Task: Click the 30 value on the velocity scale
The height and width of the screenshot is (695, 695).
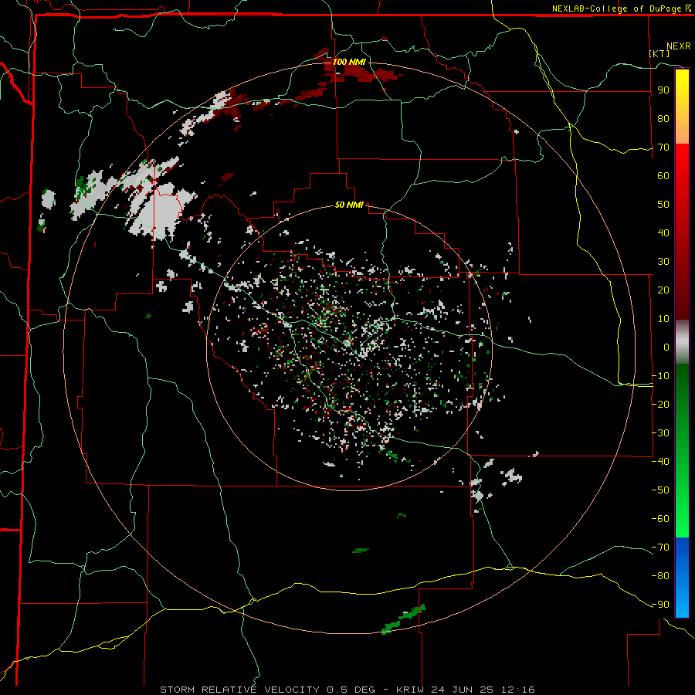Action: 663,262
